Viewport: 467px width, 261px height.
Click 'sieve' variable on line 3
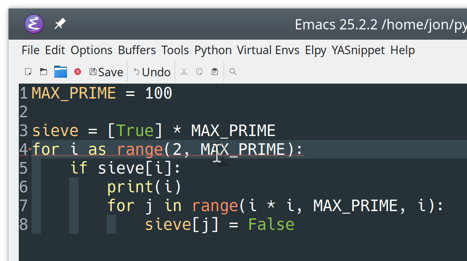point(55,130)
